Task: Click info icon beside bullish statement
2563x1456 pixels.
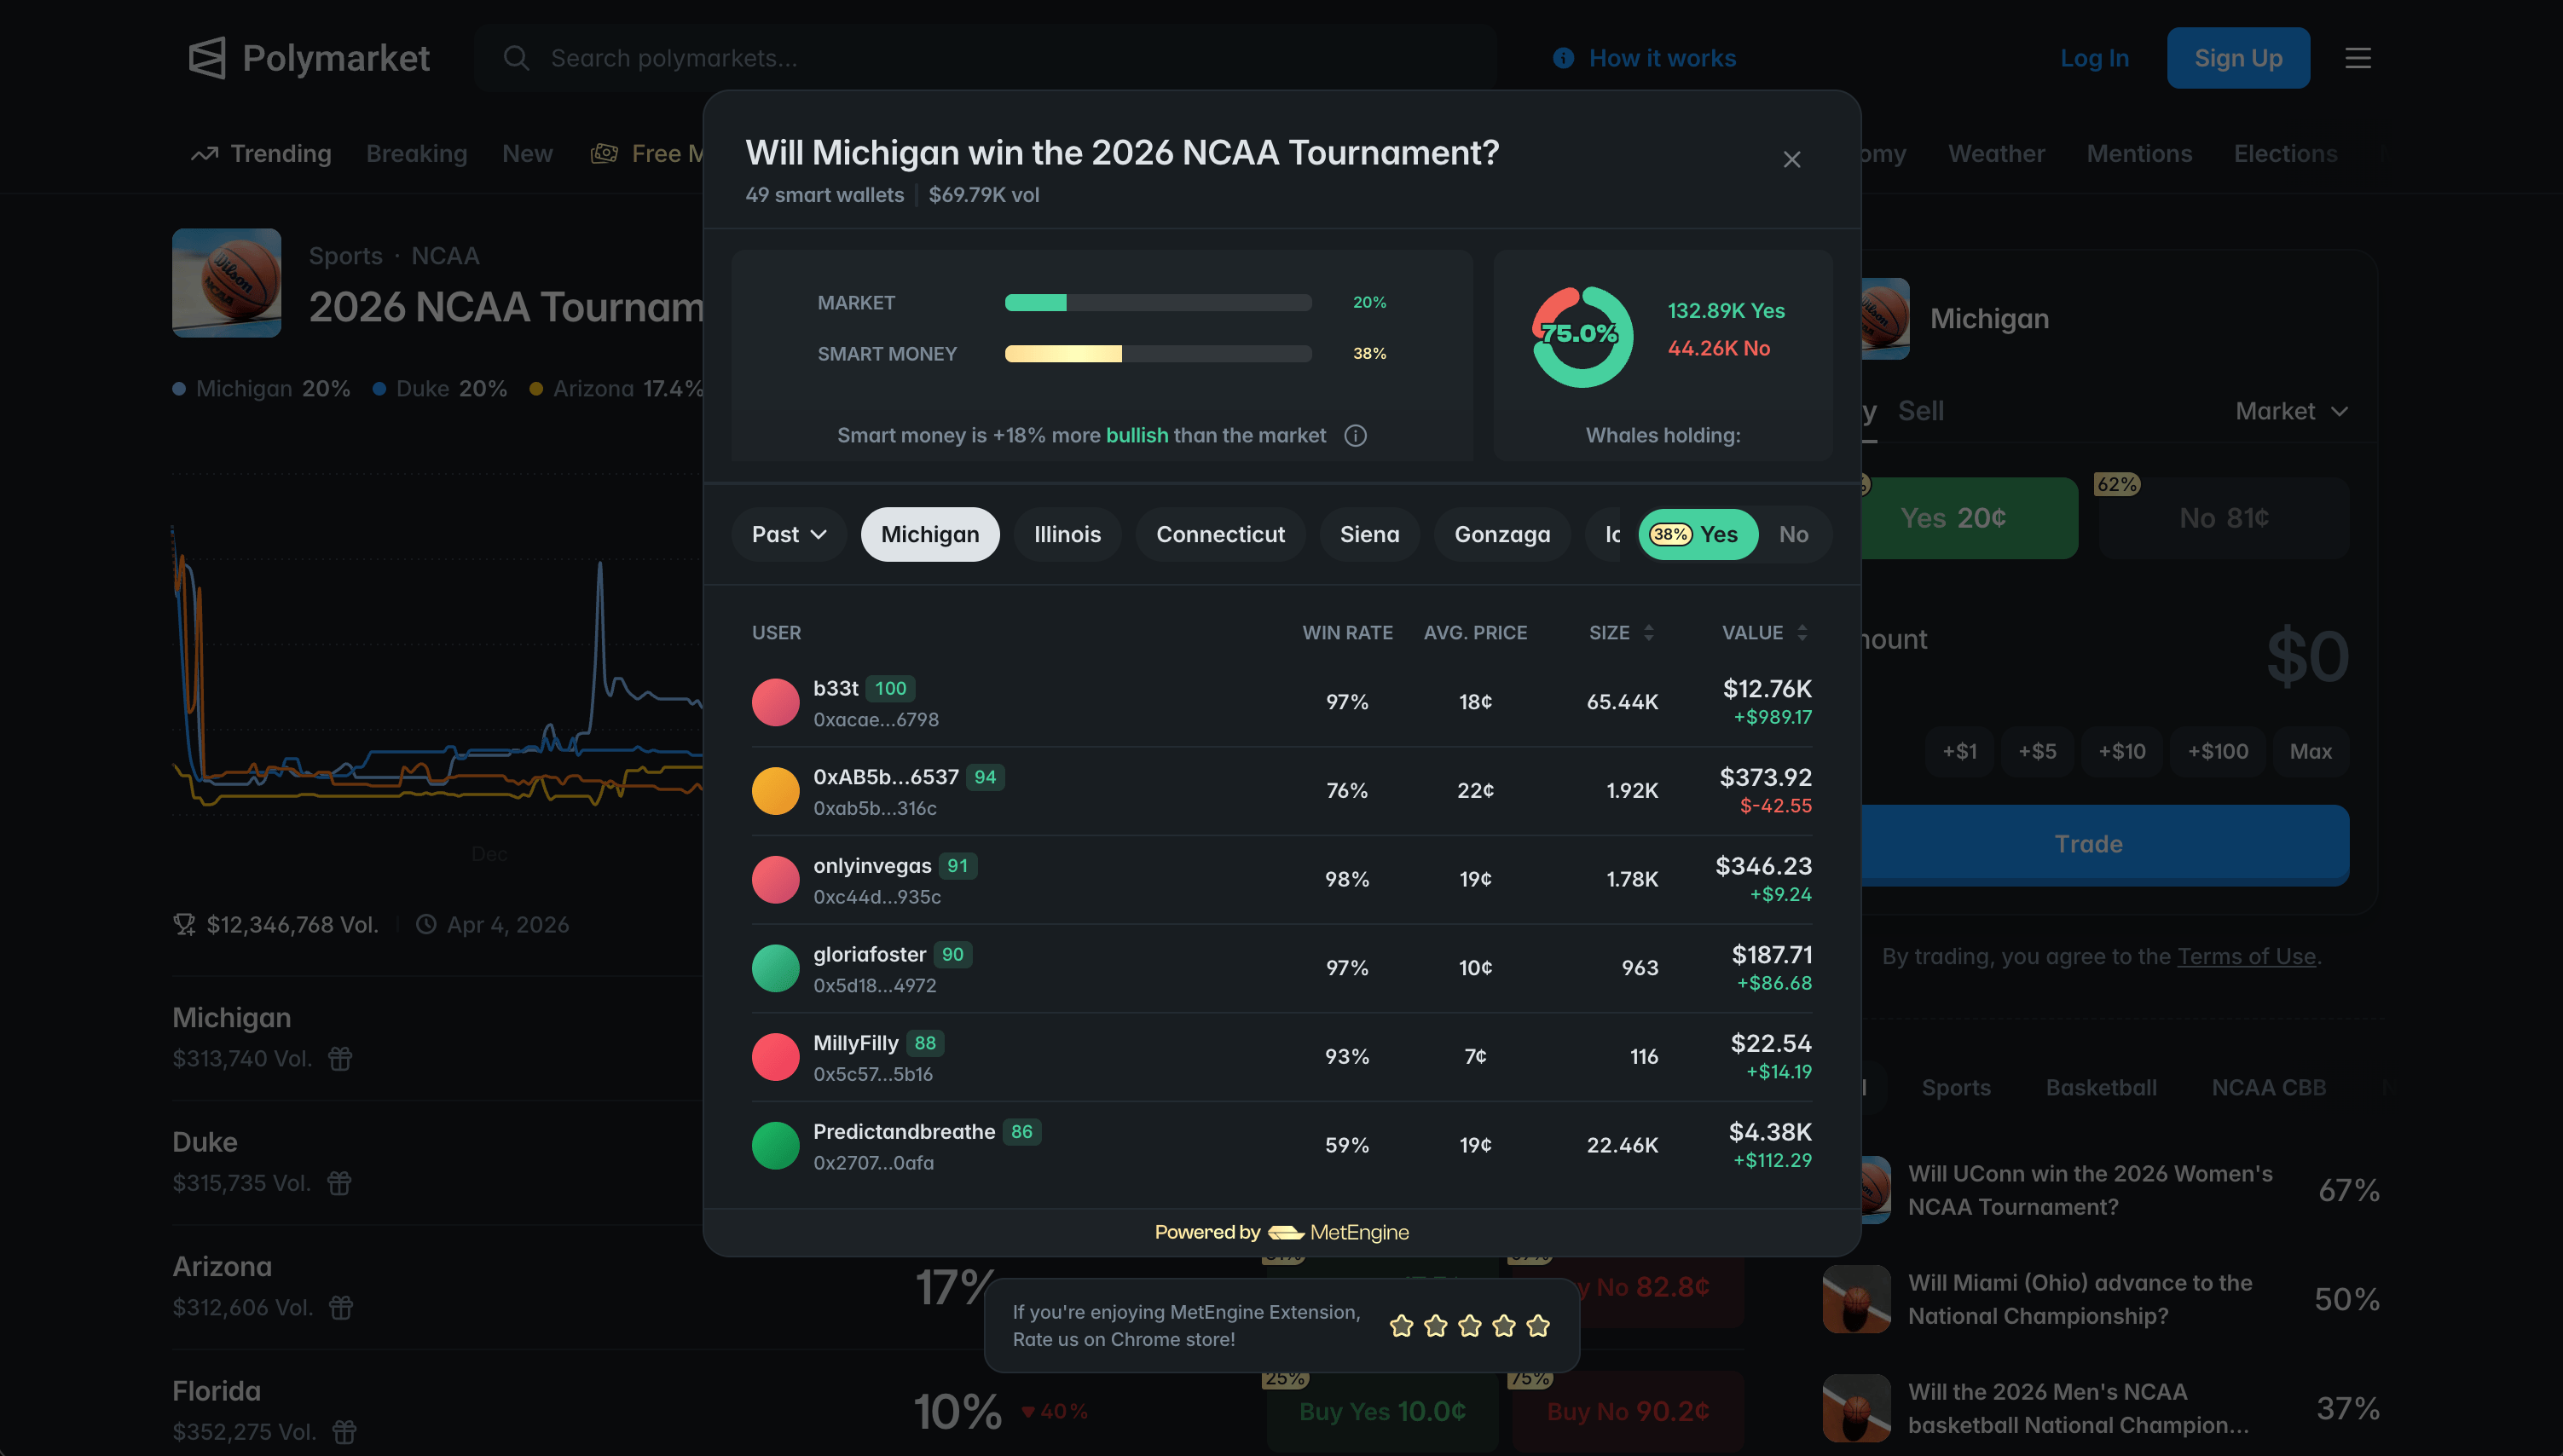Action: (x=1355, y=435)
